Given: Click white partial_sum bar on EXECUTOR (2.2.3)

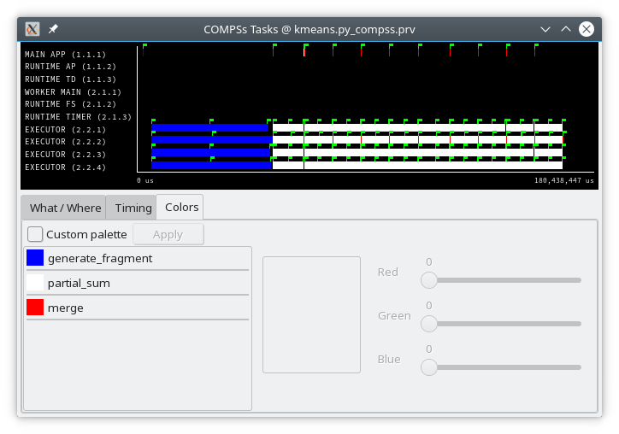Looking at the screenshot, I should pyautogui.click(x=417, y=153).
